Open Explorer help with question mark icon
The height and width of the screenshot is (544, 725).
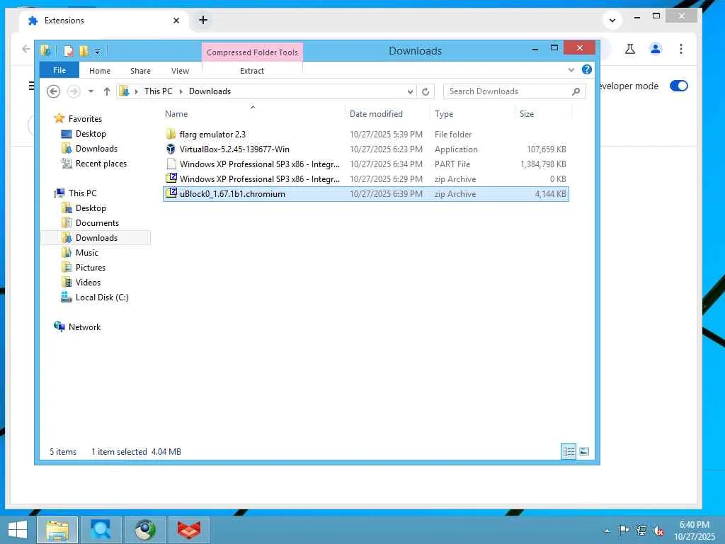pos(587,70)
